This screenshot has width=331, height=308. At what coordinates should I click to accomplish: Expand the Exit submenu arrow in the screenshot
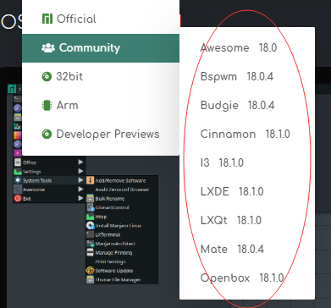click(x=81, y=198)
